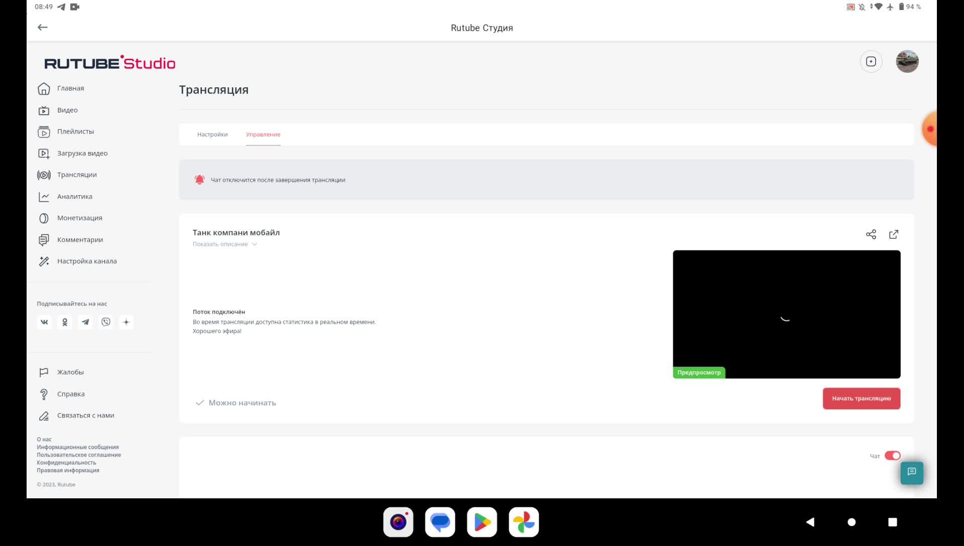Open the Viber social link icon
The image size is (964, 546).
click(x=106, y=322)
